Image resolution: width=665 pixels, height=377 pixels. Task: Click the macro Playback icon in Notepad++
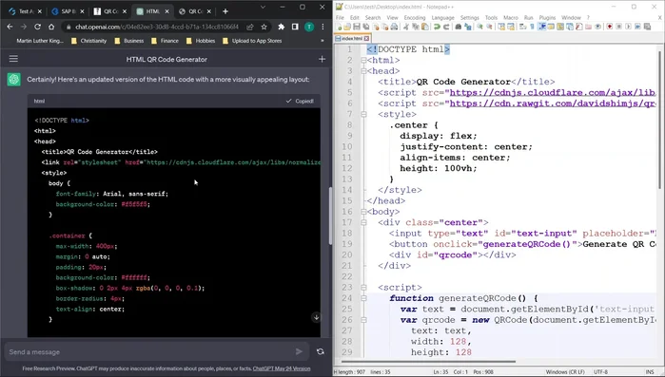(x=628, y=27)
